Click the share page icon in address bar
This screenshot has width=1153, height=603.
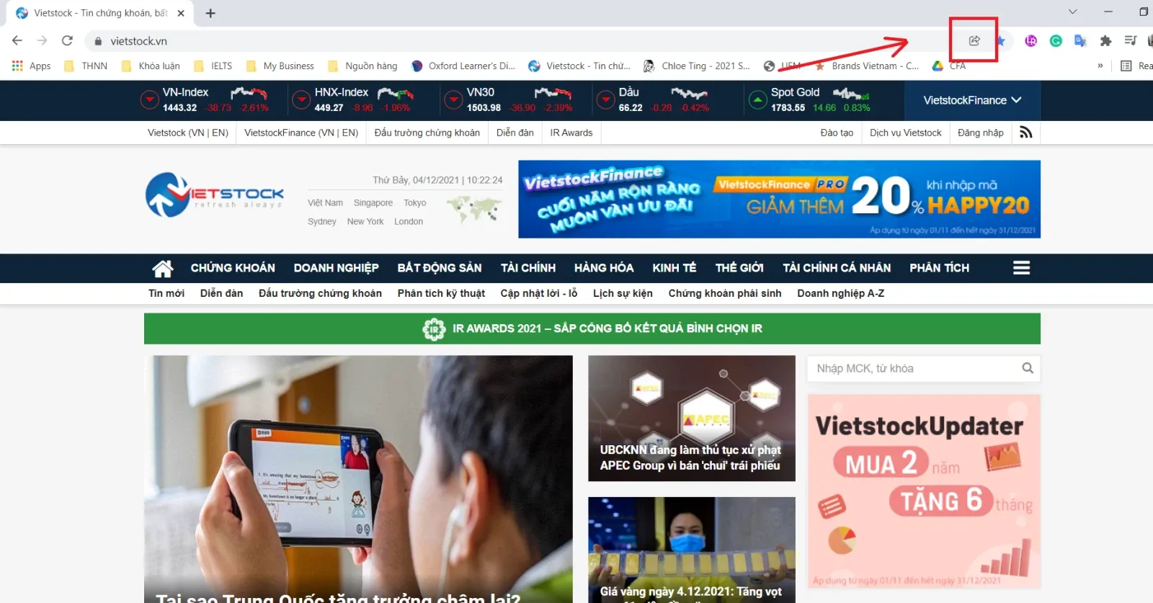974,40
